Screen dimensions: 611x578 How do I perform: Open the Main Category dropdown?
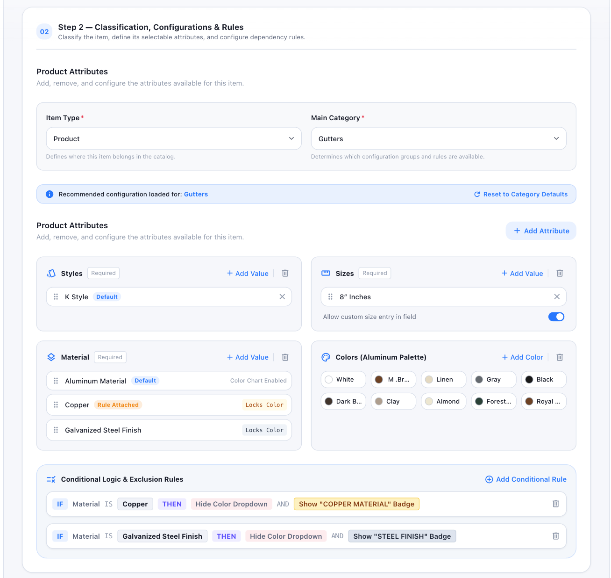pyautogui.click(x=439, y=138)
